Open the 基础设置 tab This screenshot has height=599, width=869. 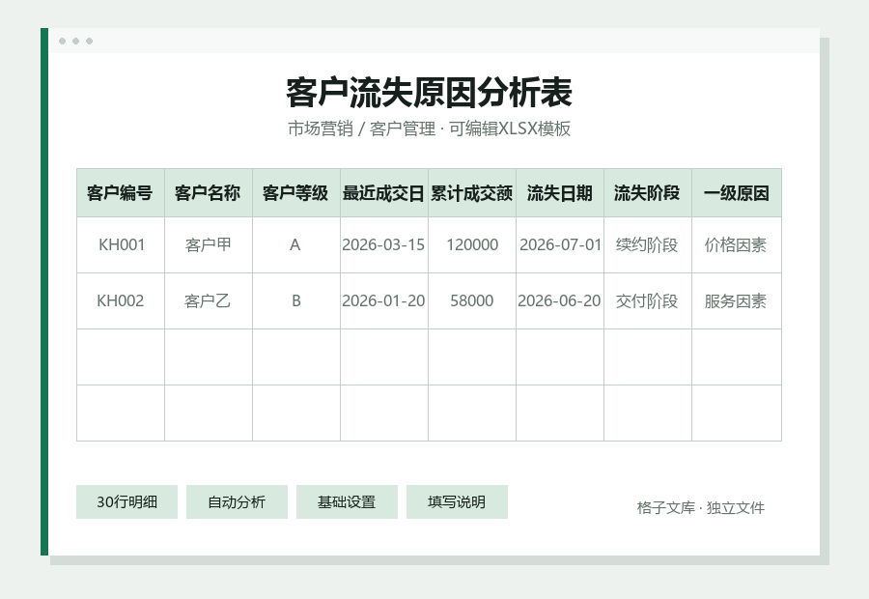point(347,502)
